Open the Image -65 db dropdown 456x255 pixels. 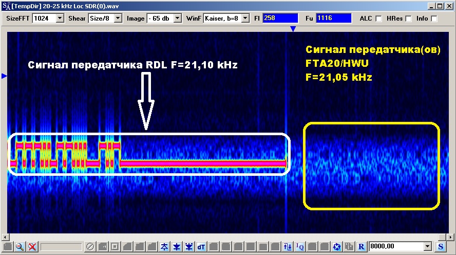coord(177,19)
